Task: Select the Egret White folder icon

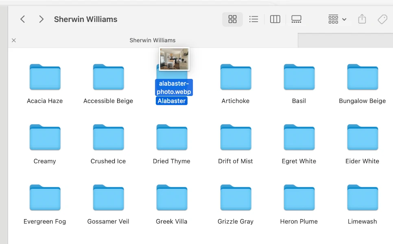Action: pyautogui.click(x=299, y=137)
